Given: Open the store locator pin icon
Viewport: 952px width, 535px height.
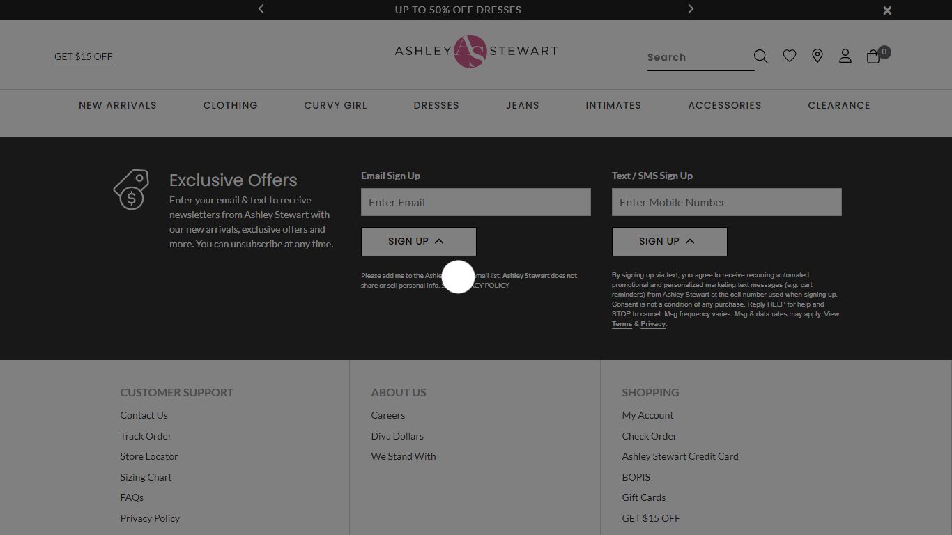Looking at the screenshot, I should pos(817,56).
